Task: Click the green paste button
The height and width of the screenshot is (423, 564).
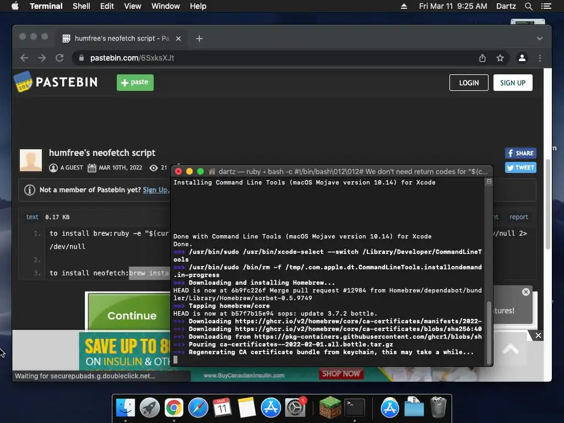Action: click(x=135, y=83)
